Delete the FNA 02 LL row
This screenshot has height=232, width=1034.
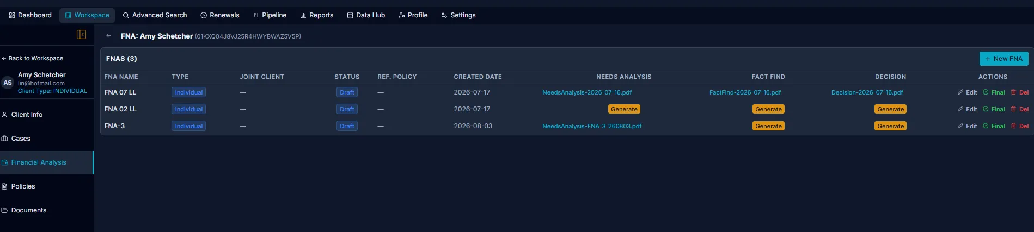[1020, 109]
